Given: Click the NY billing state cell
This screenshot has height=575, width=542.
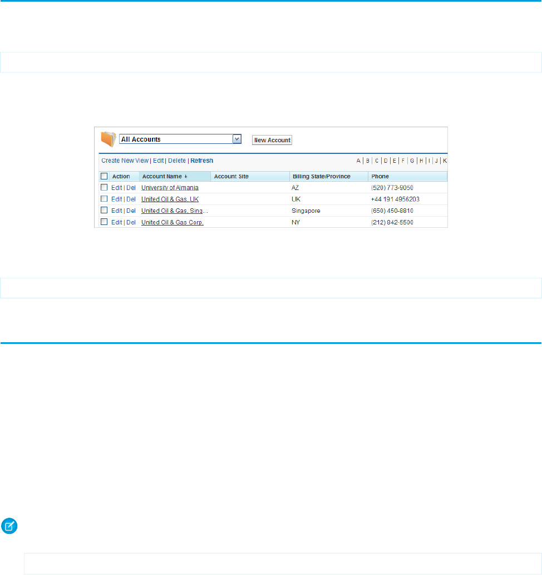Looking at the screenshot, I should 295,222.
